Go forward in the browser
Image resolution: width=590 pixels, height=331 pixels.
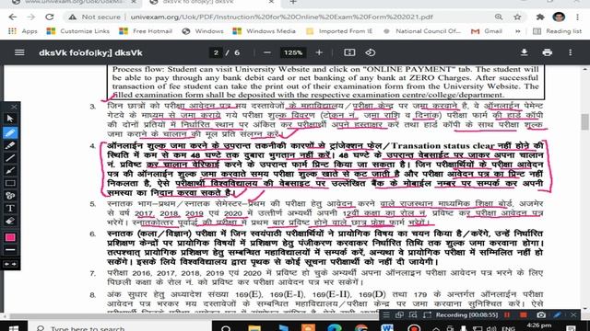coord(30,17)
